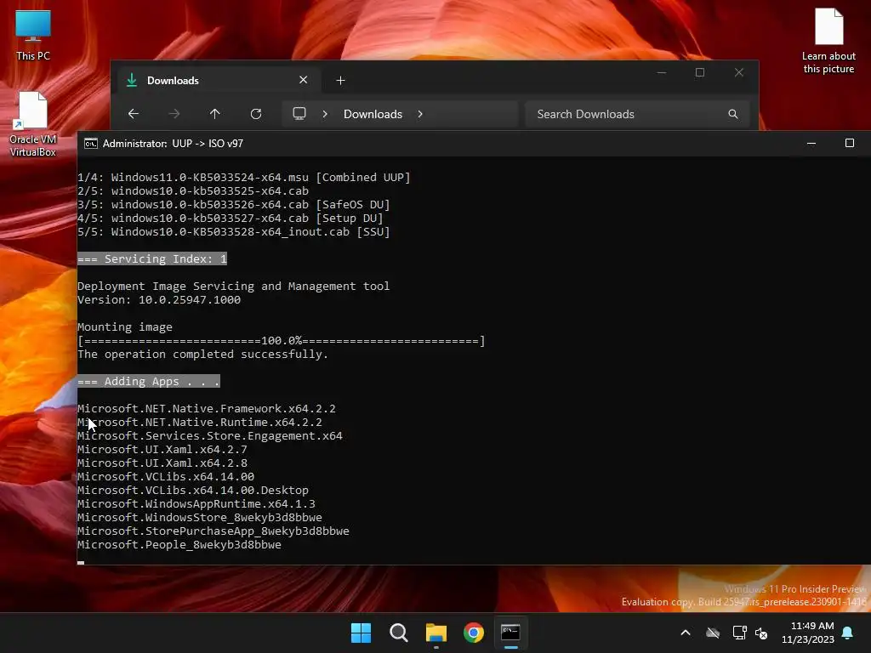The width and height of the screenshot is (871, 653).
Task: Click 'Deployment Image Servicing and Management tool'
Action: (x=234, y=287)
